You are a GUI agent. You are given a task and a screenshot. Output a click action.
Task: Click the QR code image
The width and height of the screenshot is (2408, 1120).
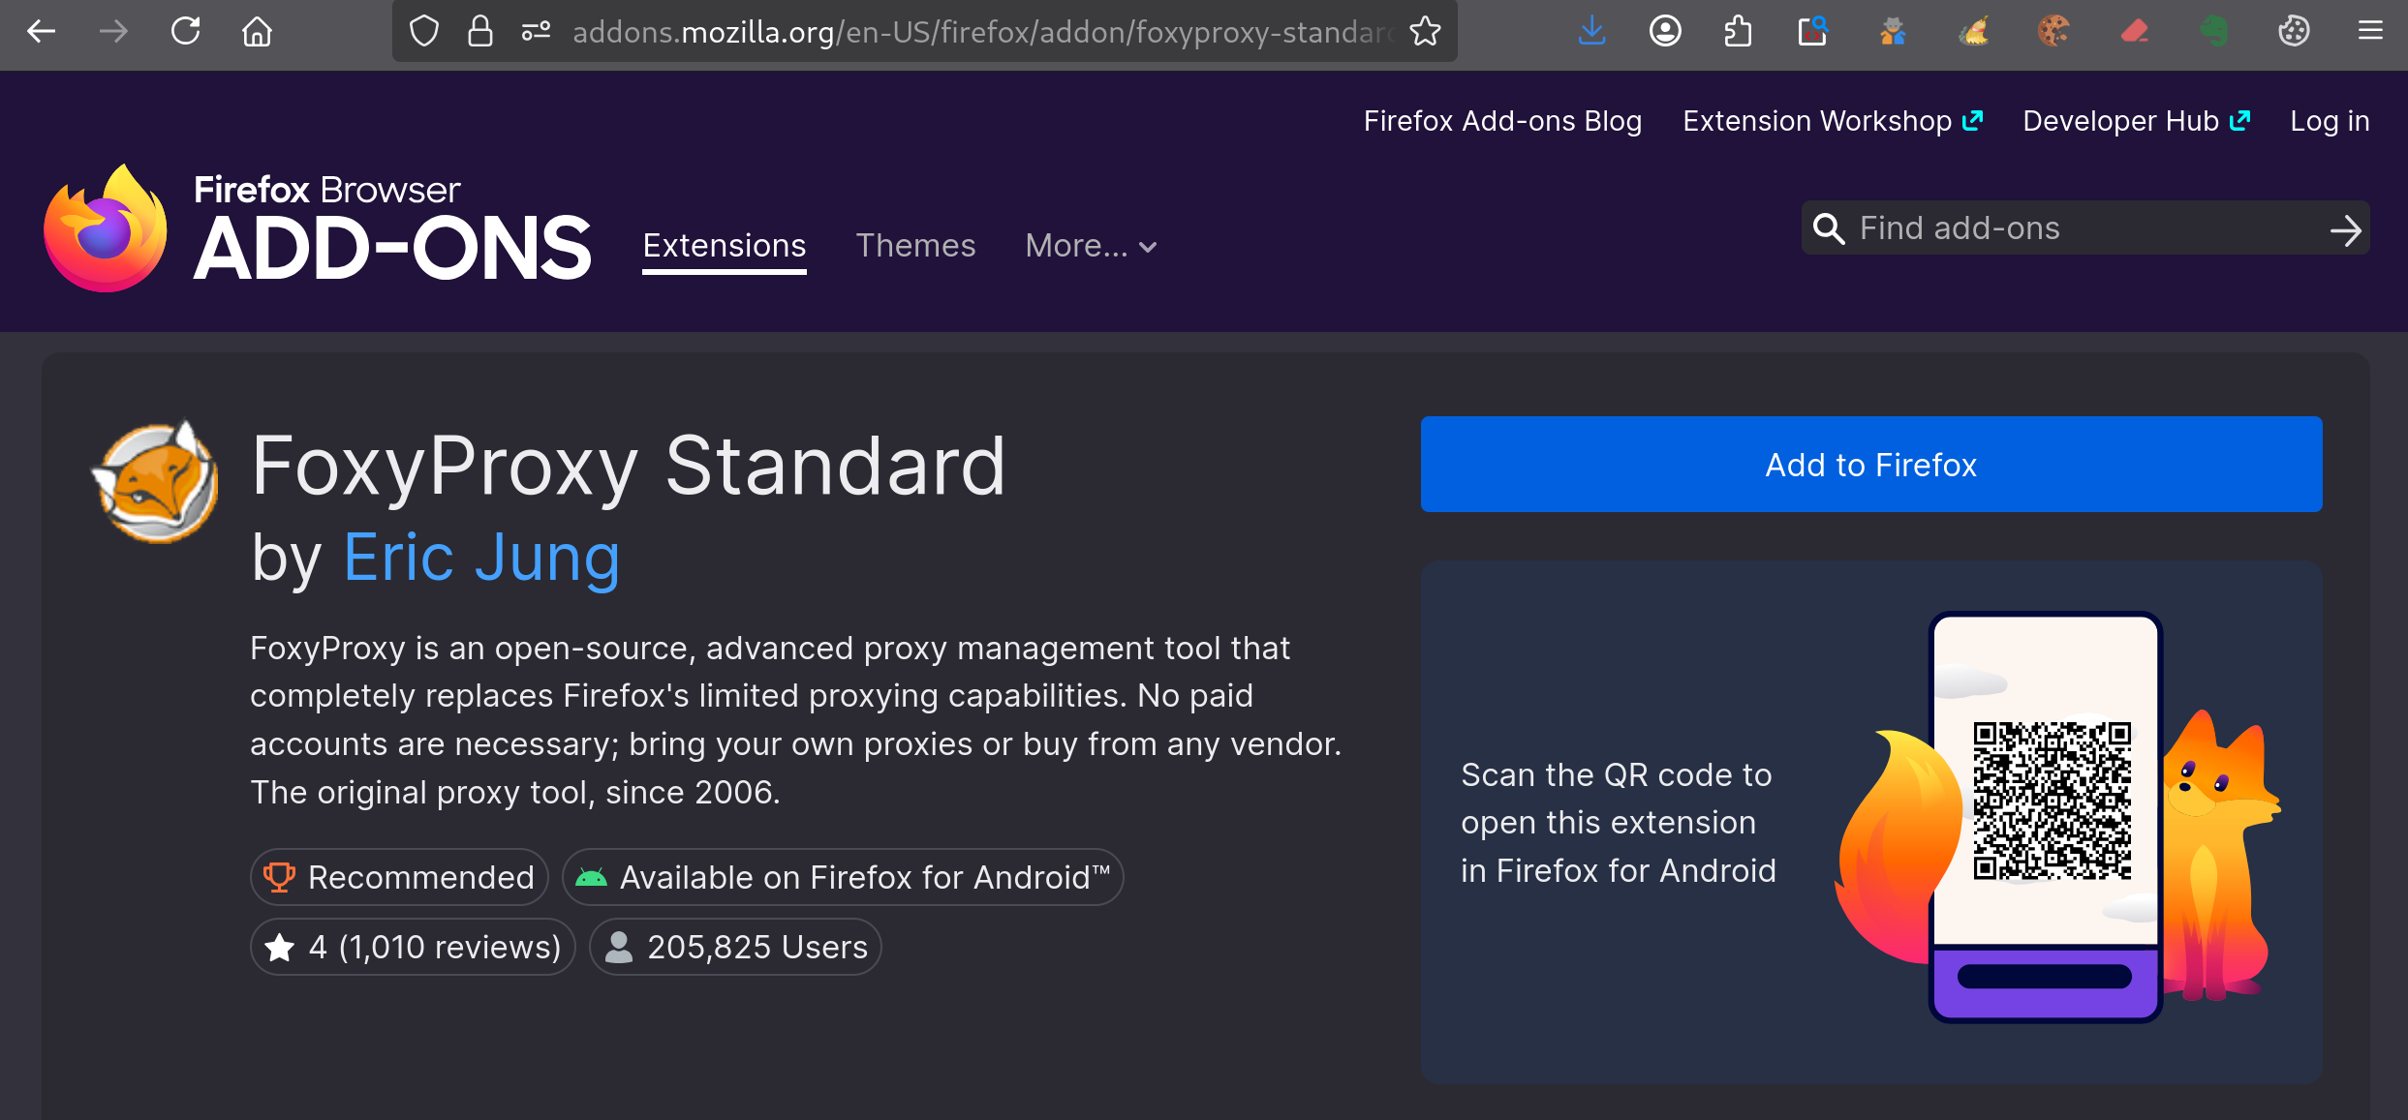2052,801
